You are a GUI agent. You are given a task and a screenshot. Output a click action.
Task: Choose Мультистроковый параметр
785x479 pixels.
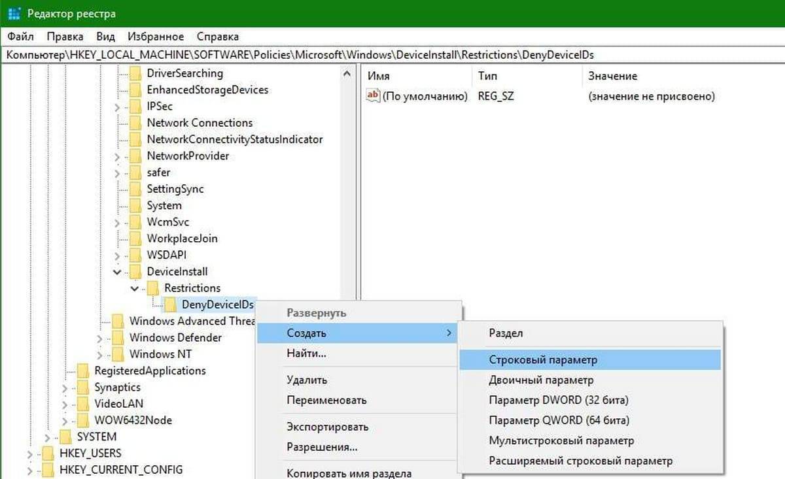pos(590,440)
